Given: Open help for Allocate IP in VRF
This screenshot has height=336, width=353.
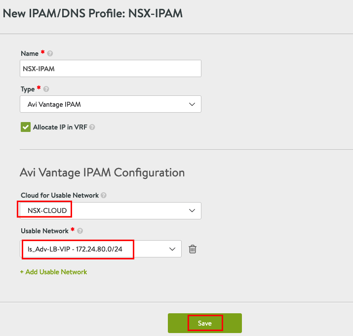Looking at the screenshot, I should tap(92, 127).
